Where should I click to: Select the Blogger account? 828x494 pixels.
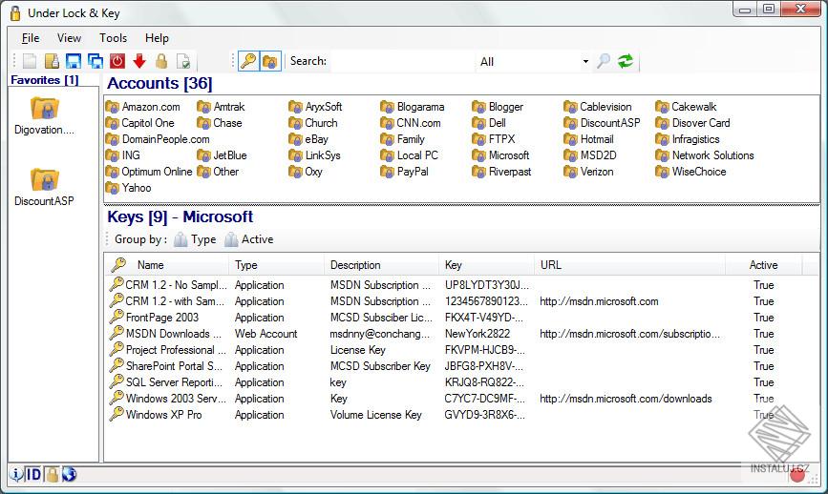[x=498, y=107]
